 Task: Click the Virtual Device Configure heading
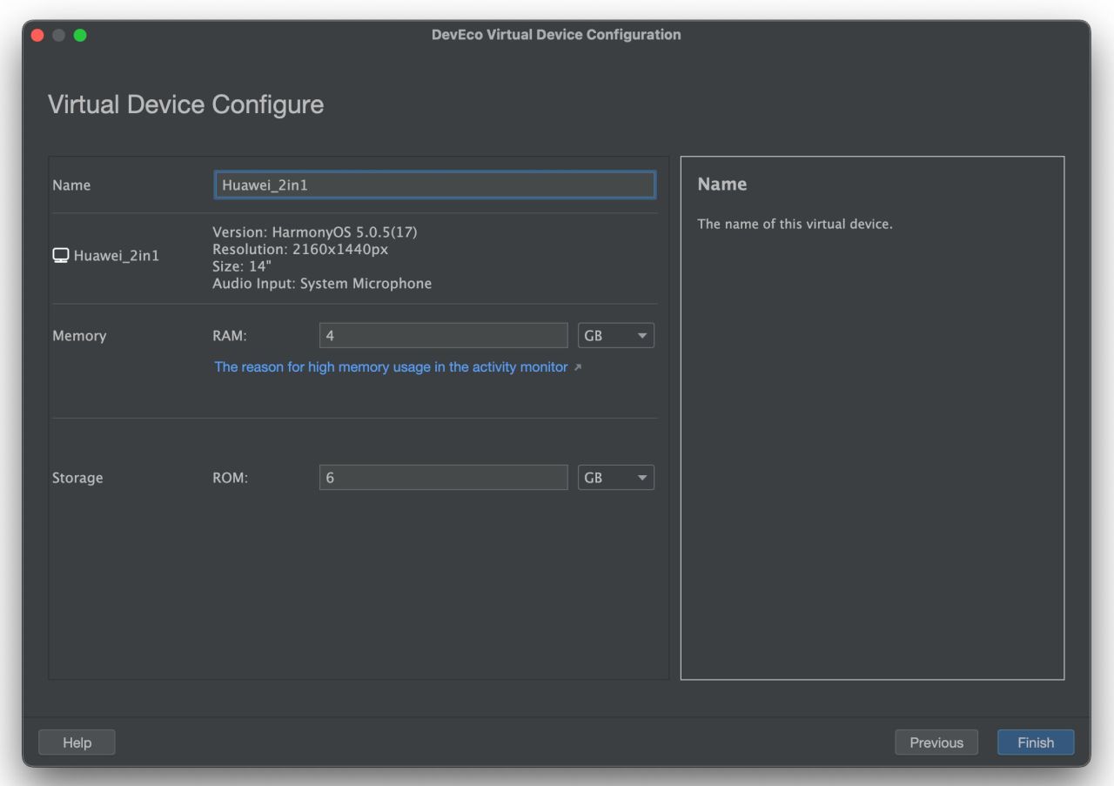coord(185,104)
